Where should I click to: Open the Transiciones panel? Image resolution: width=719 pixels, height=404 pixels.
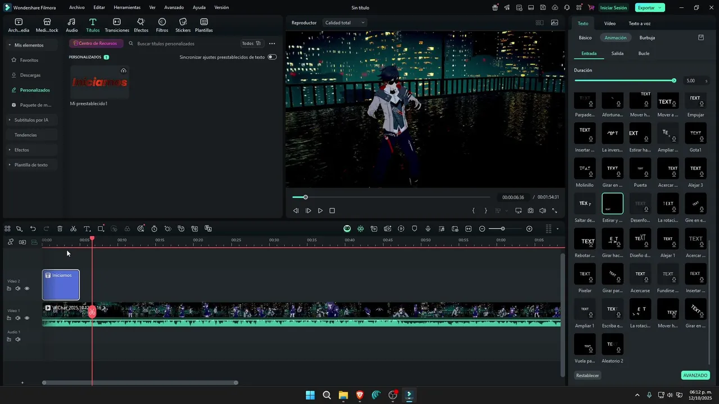pyautogui.click(x=117, y=25)
